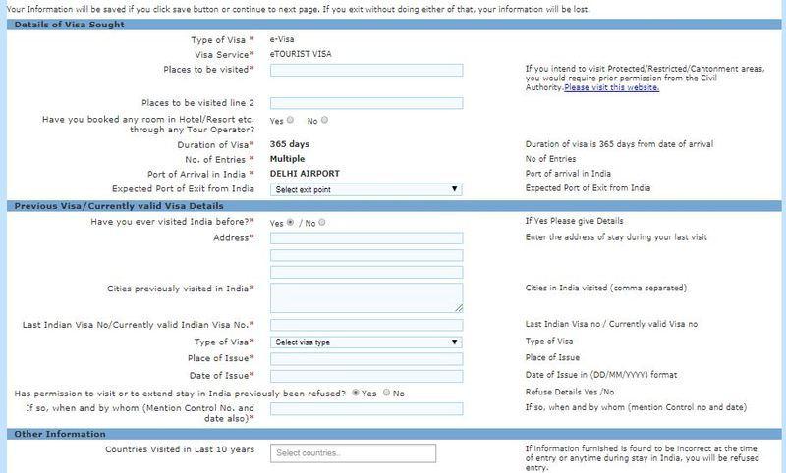
Task: Select Yes for hotel/resort room booked
Action: [x=292, y=120]
